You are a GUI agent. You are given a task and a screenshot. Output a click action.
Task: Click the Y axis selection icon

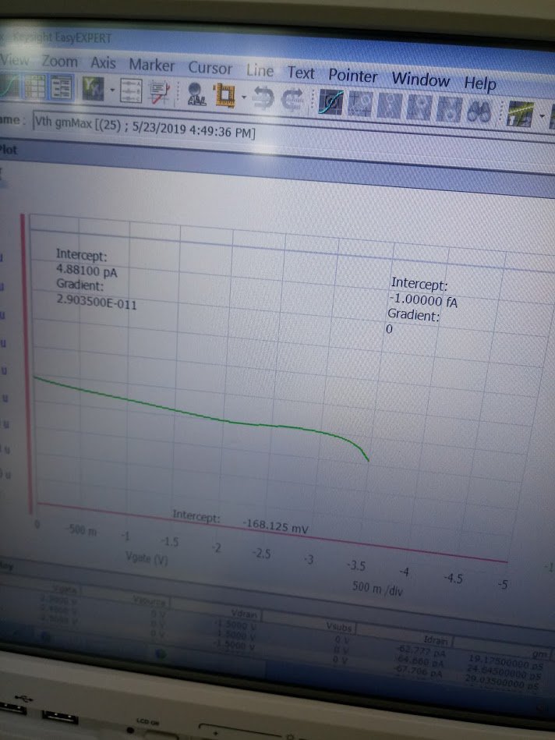point(93,88)
